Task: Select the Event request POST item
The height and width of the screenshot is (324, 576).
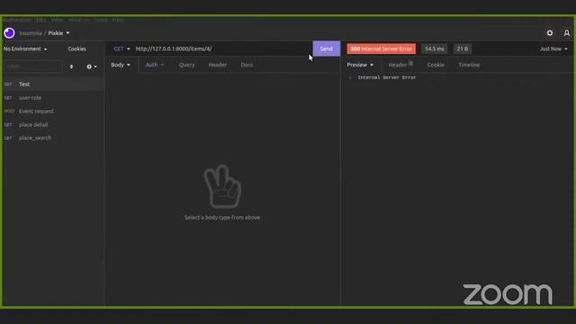Action: coord(53,111)
